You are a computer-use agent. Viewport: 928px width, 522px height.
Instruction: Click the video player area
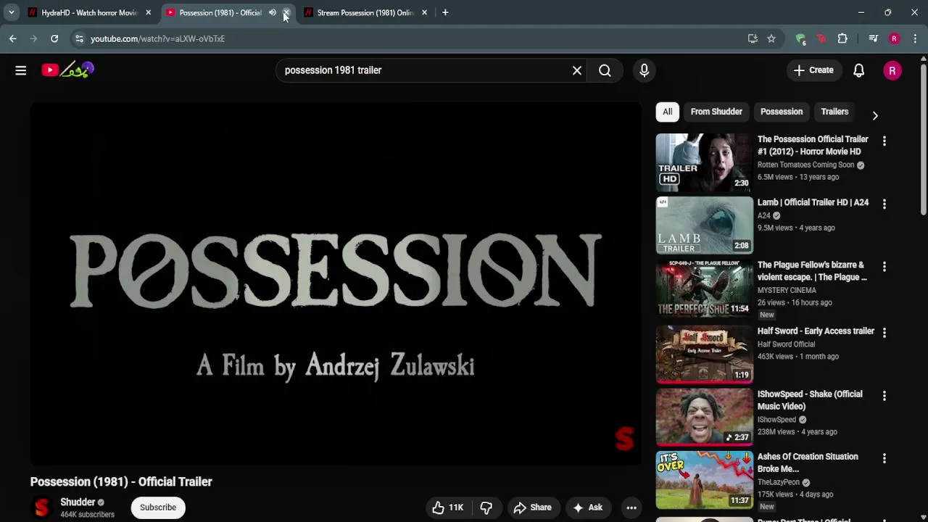tap(336, 283)
